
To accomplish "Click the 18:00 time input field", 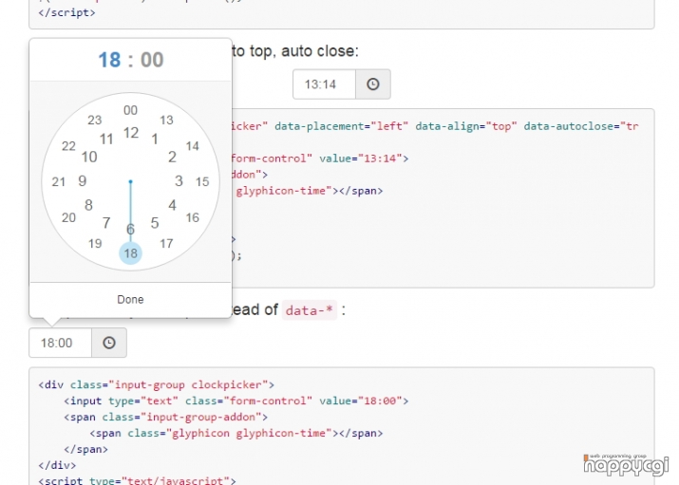I will coord(60,343).
